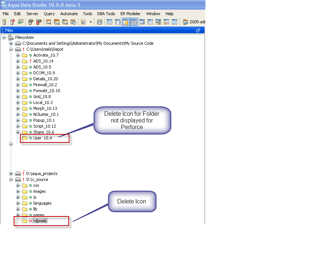Click the server disconnect plug icon with red mark
Viewport: 324px width, 256px height.
(x=39, y=22)
